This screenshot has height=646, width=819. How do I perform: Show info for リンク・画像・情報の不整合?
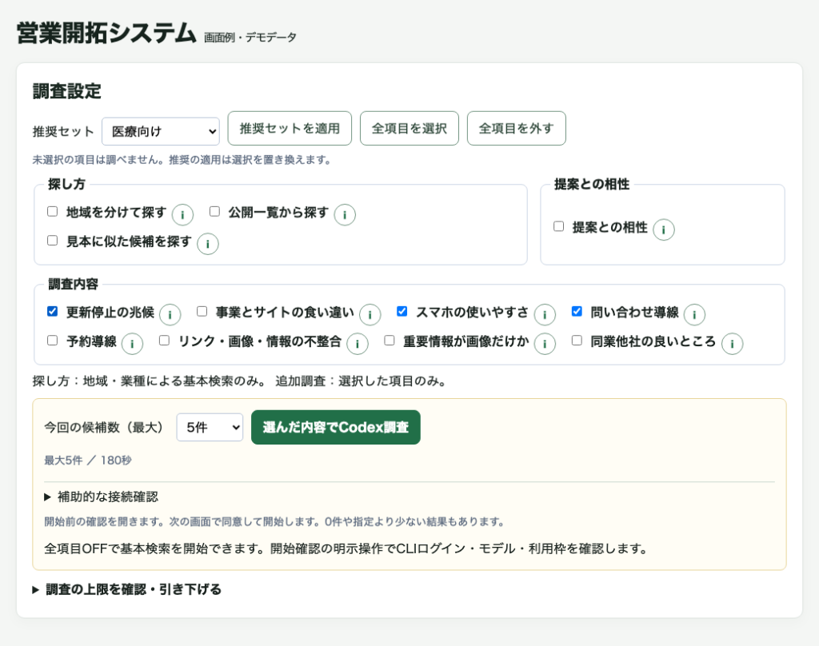(358, 344)
